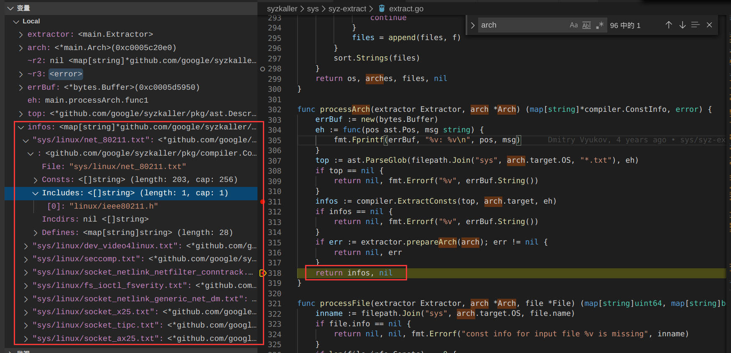Go to previous match in find widget
731x353 pixels.
click(669, 25)
